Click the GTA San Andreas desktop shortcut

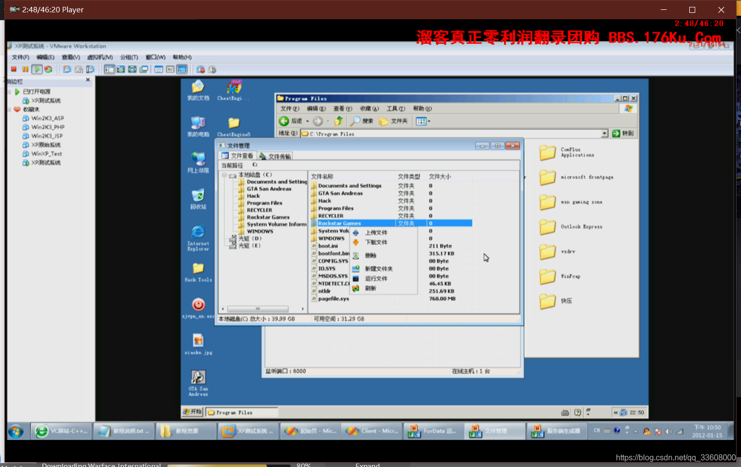point(198,383)
